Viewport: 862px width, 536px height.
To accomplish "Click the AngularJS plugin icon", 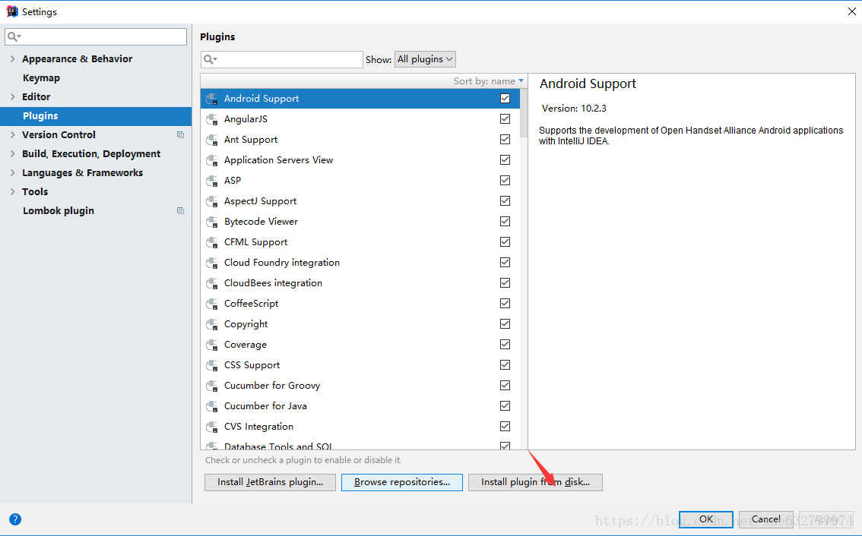I will 211,119.
